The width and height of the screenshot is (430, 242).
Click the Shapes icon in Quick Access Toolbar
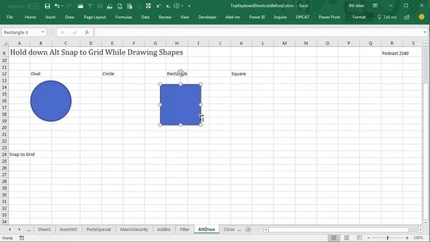[177, 6]
